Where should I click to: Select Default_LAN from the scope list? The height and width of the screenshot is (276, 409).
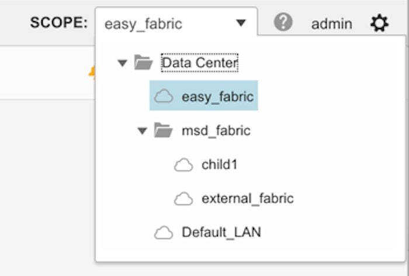pos(221,233)
